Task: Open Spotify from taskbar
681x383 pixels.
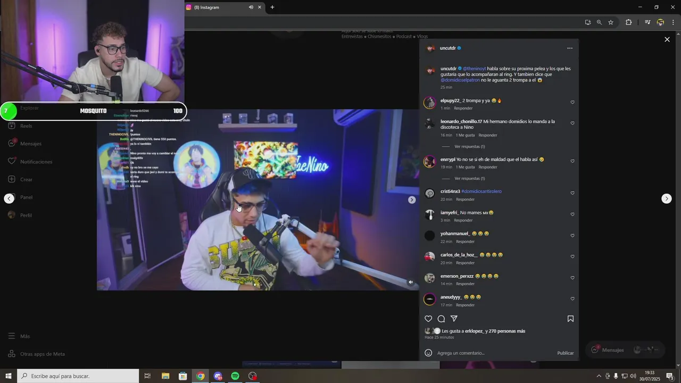Action: (x=235, y=376)
